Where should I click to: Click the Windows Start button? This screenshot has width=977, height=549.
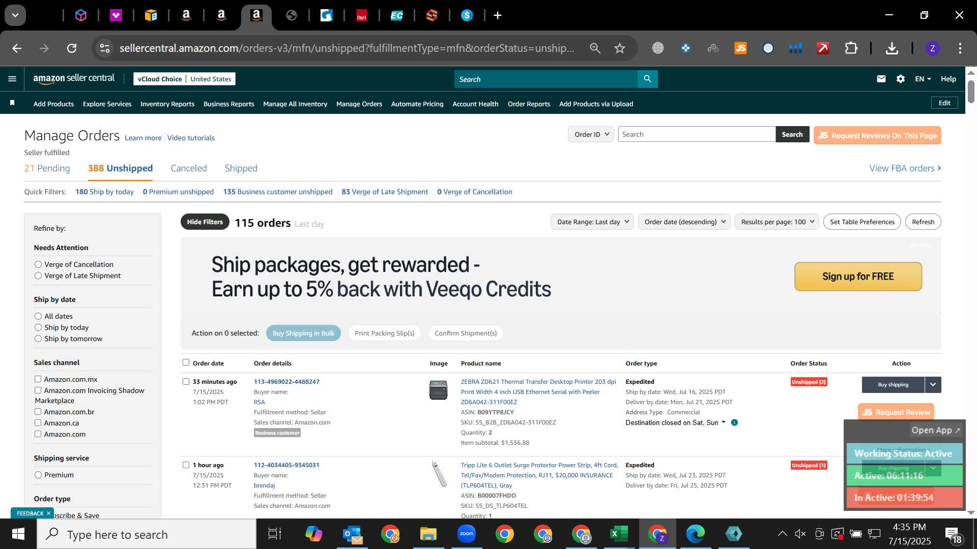click(x=18, y=534)
